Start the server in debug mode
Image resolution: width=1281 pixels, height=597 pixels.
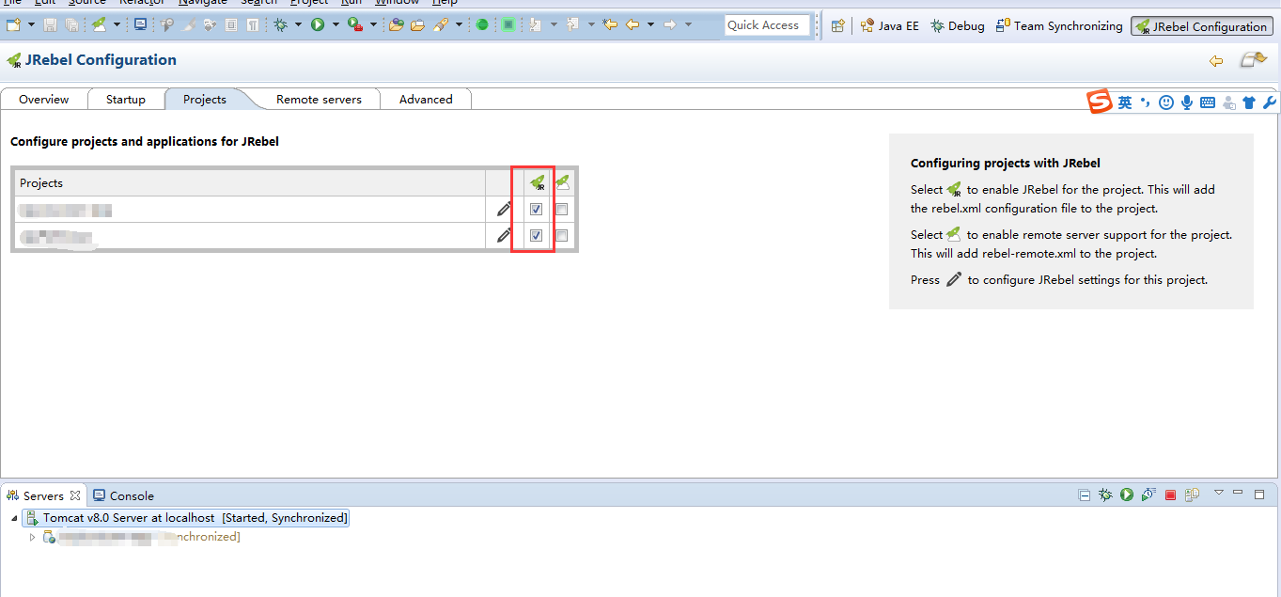1105,495
